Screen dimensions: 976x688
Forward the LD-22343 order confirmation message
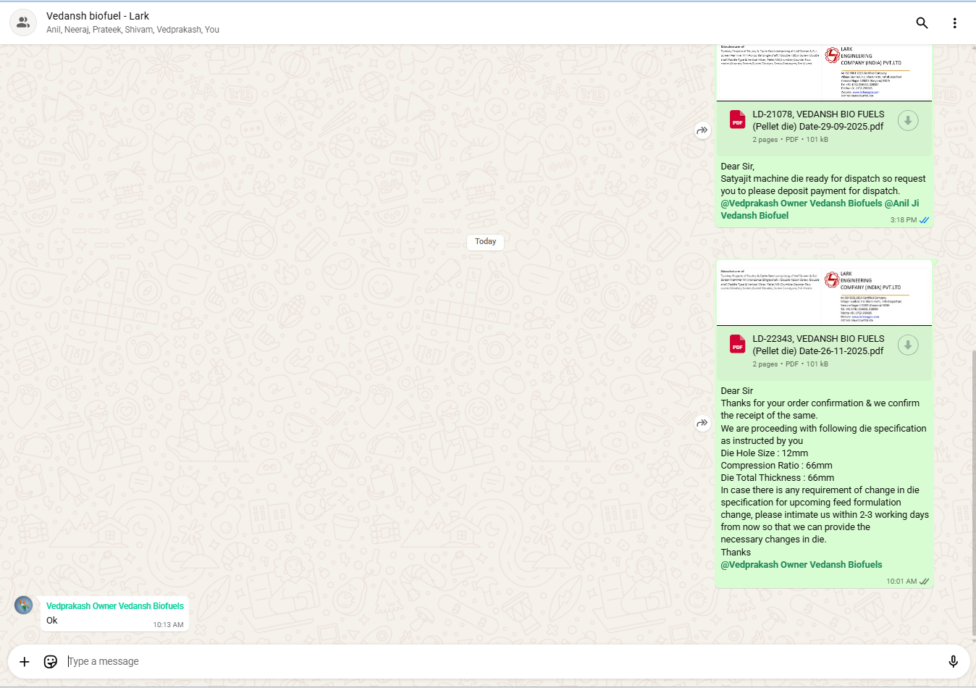(702, 423)
